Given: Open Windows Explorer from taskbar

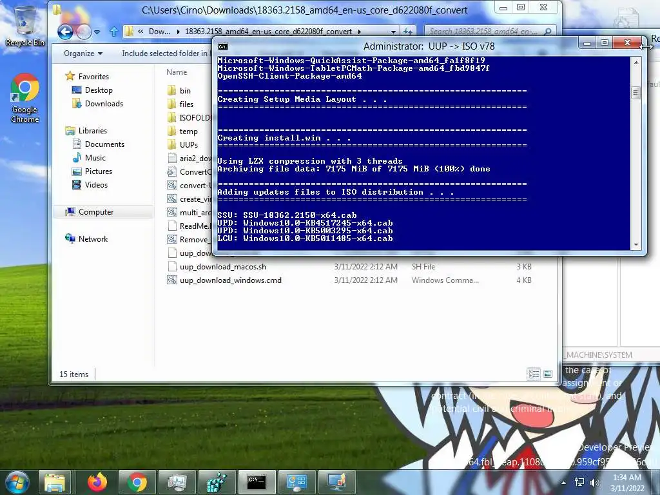Looking at the screenshot, I should (55, 482).
